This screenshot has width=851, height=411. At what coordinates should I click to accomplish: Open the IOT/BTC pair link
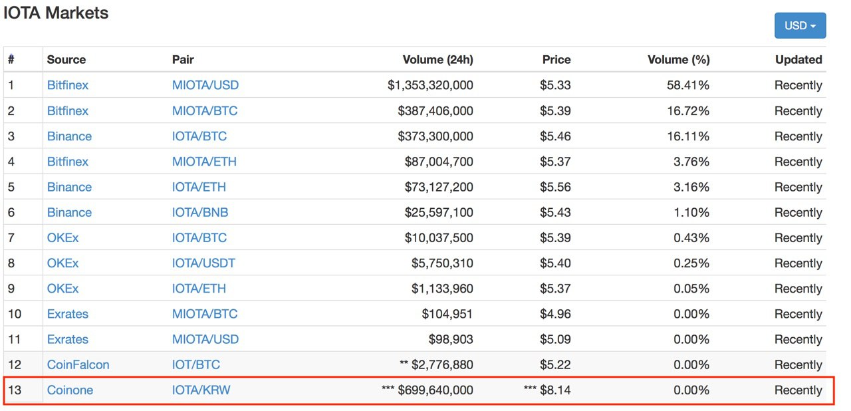tap(196, 364)
